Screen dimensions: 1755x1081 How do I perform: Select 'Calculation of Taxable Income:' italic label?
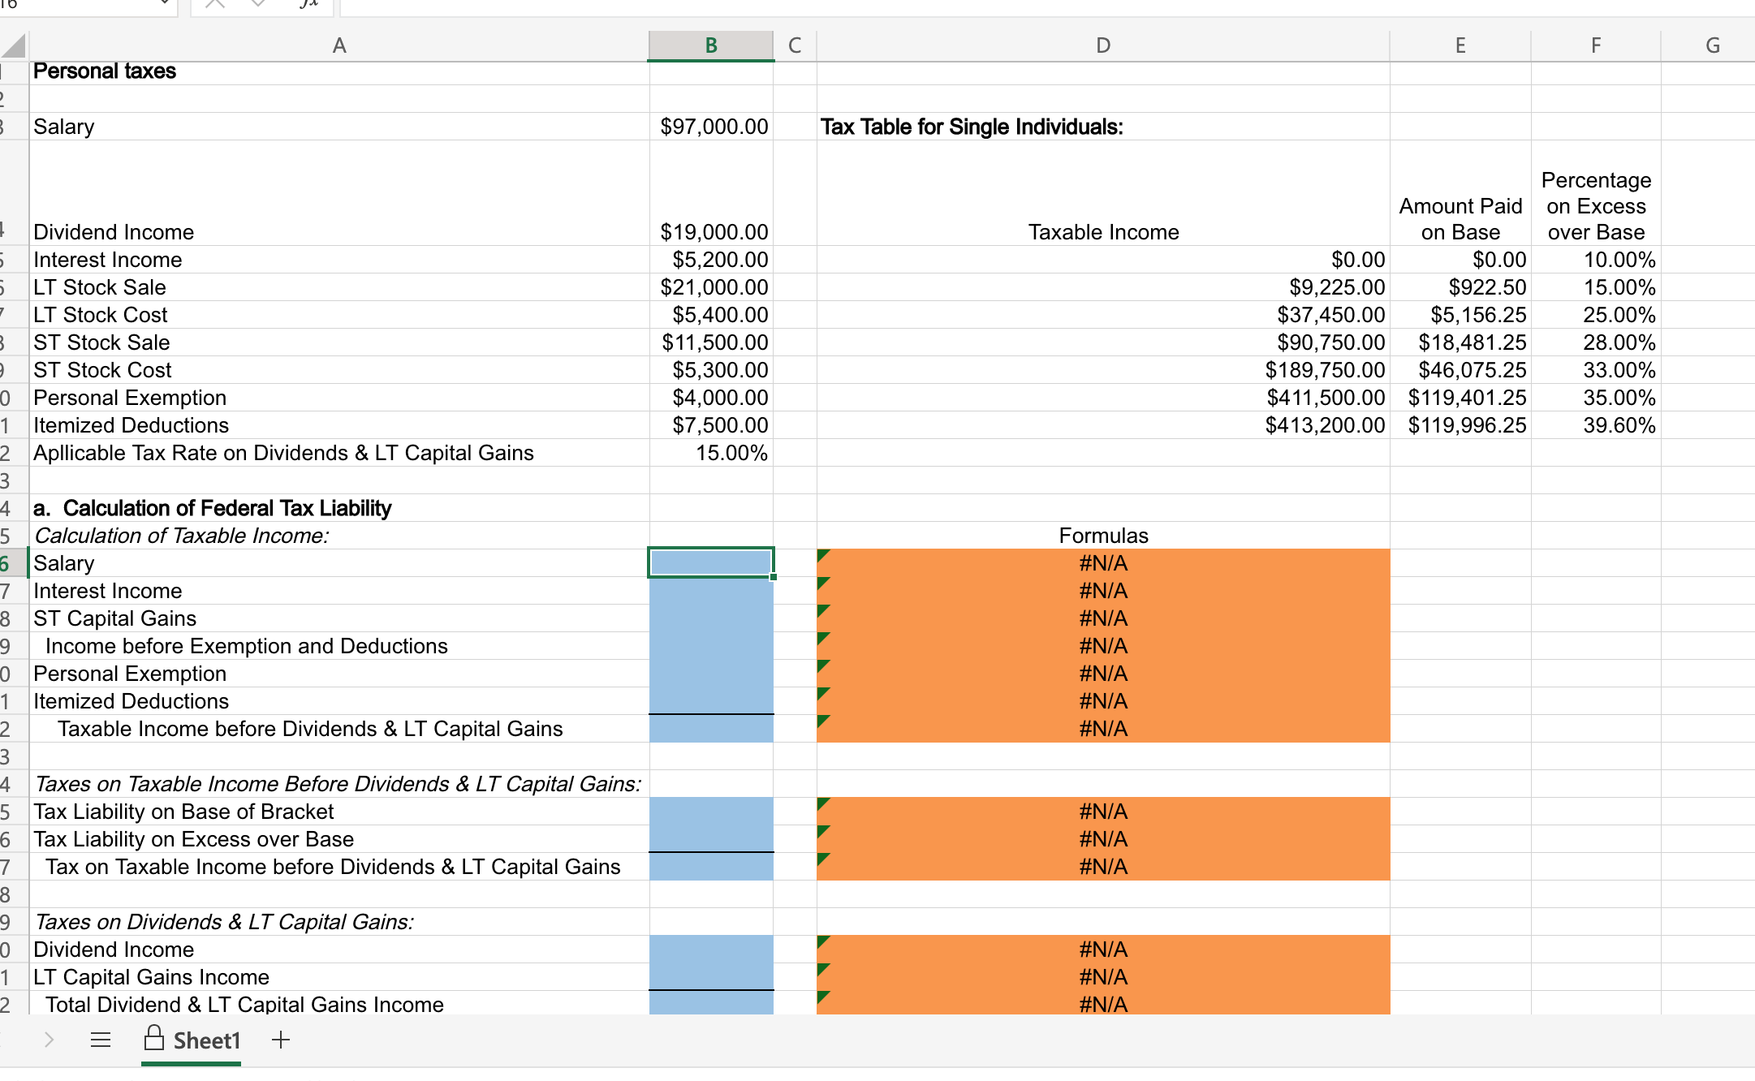pos(181,536)
